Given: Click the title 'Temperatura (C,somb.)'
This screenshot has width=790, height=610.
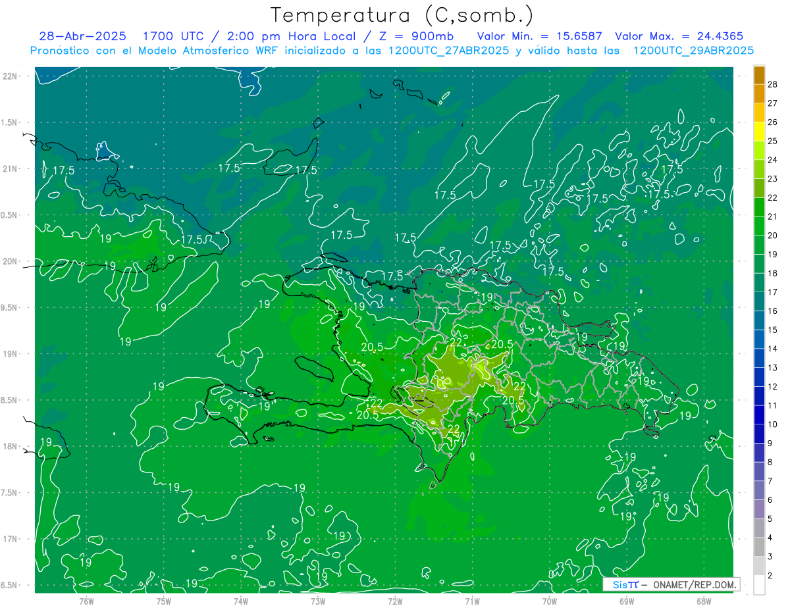Looking at the screenshot, I should (x=402, y=15).
